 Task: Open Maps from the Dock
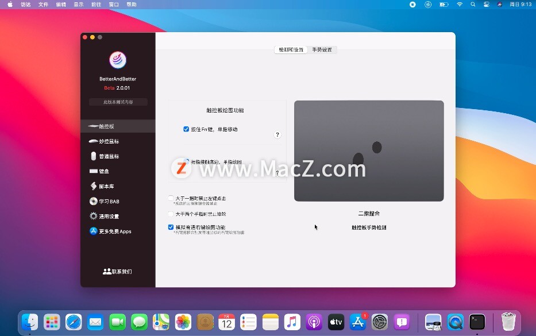tap(161, 322)
